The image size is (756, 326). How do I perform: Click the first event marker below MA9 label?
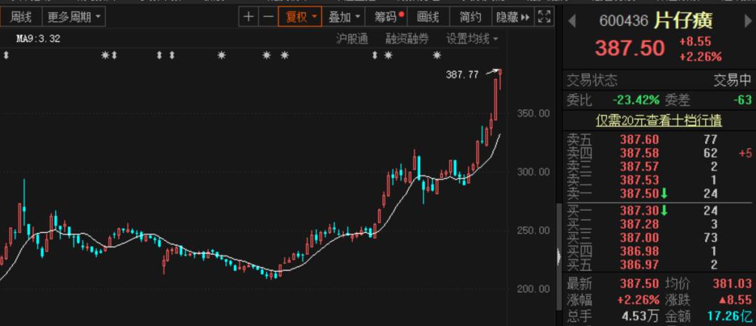tap(6, 55)
